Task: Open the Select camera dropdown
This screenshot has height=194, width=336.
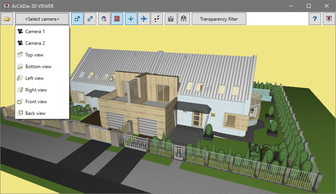Action: click(42, 19)
